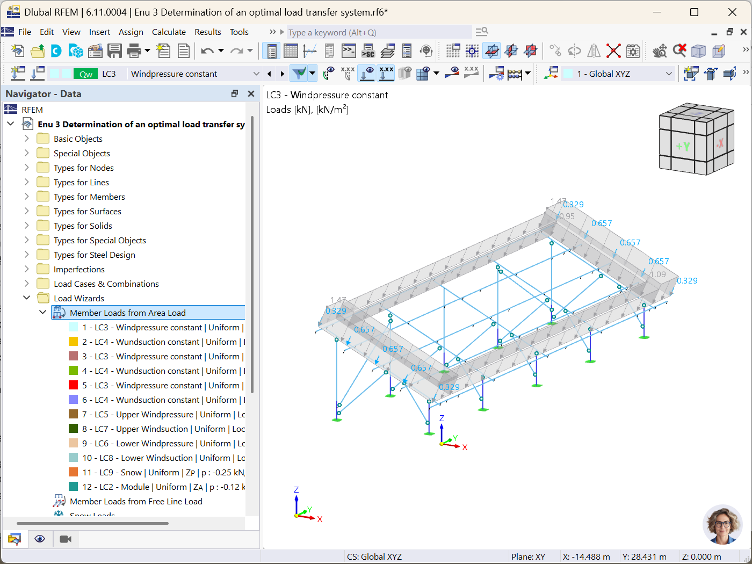This screenshot has height=564, width=752.
Task: Save the current RFEM model
Action: [x=114, y=50]
